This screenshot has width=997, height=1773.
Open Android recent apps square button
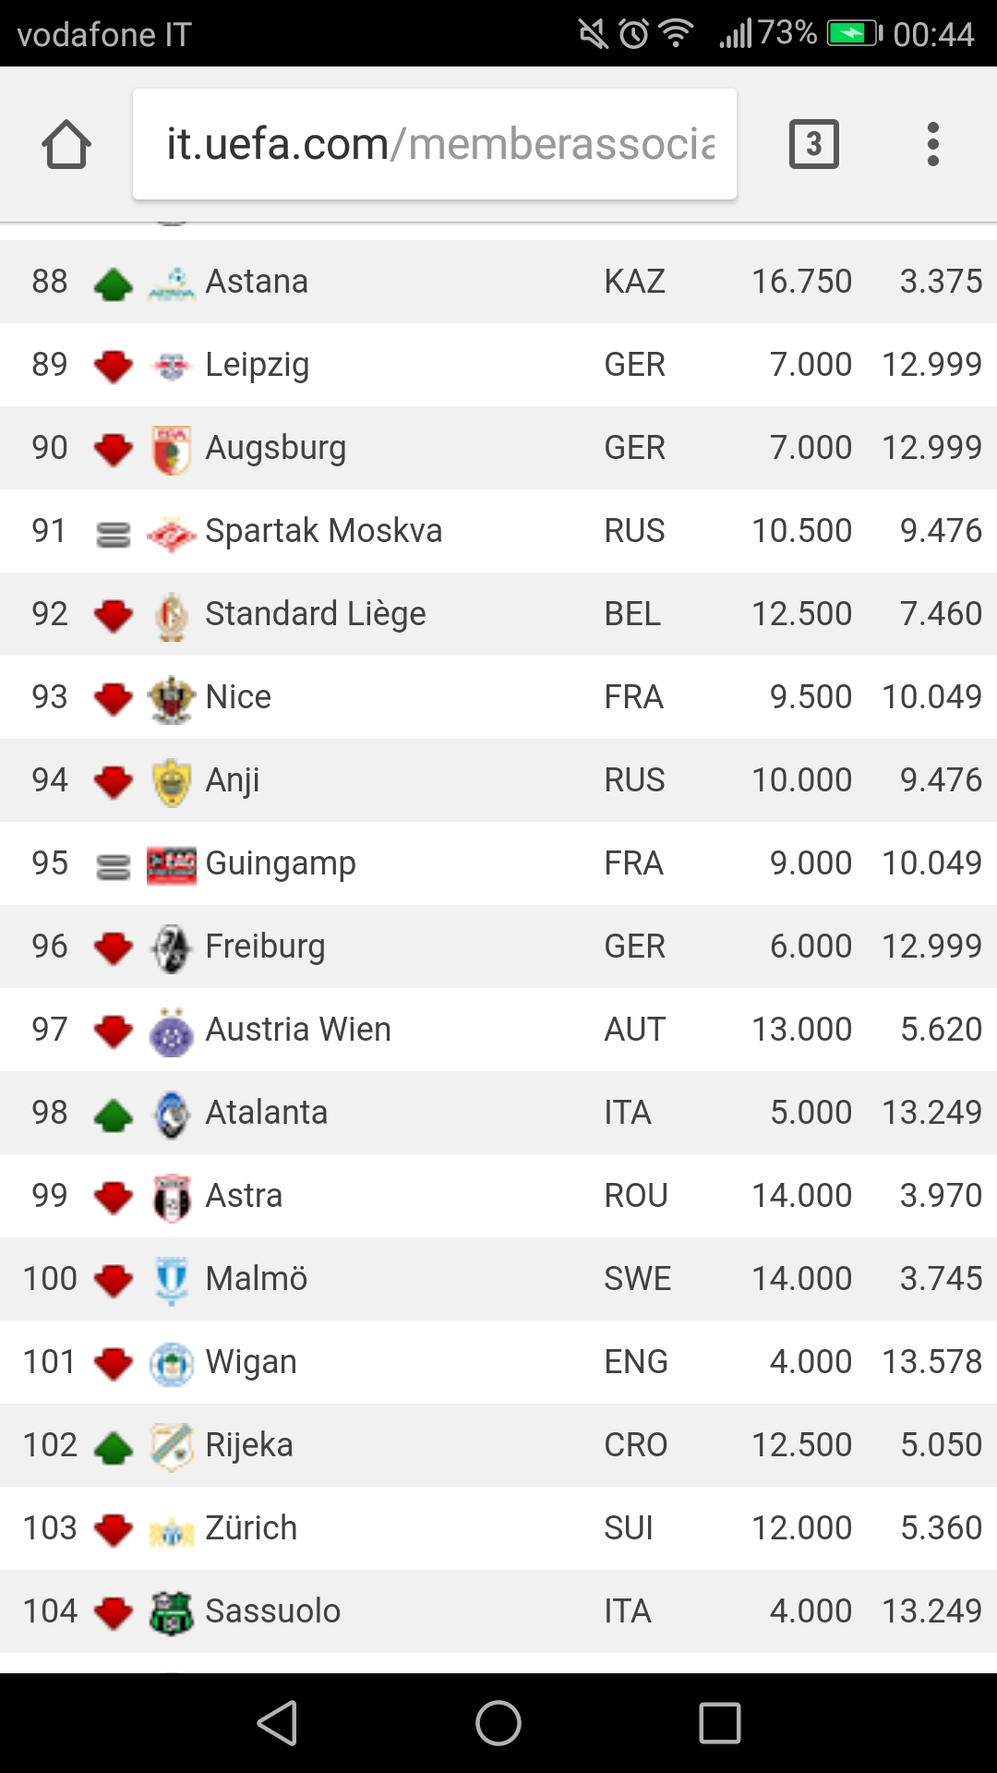tap(720, 1723)
